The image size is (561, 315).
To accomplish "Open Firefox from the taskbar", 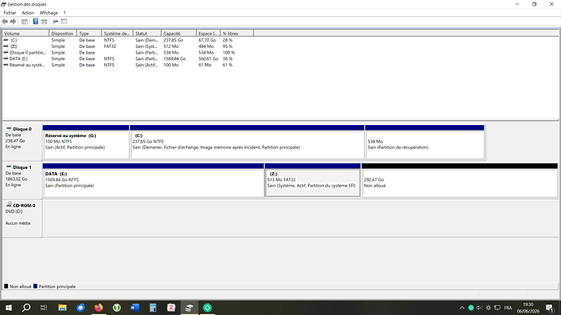I will tap(98, 308).
